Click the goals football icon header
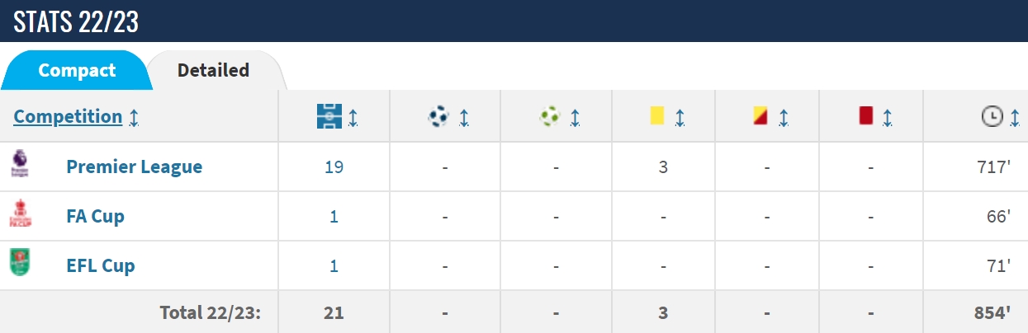 [x=438, y=117]
